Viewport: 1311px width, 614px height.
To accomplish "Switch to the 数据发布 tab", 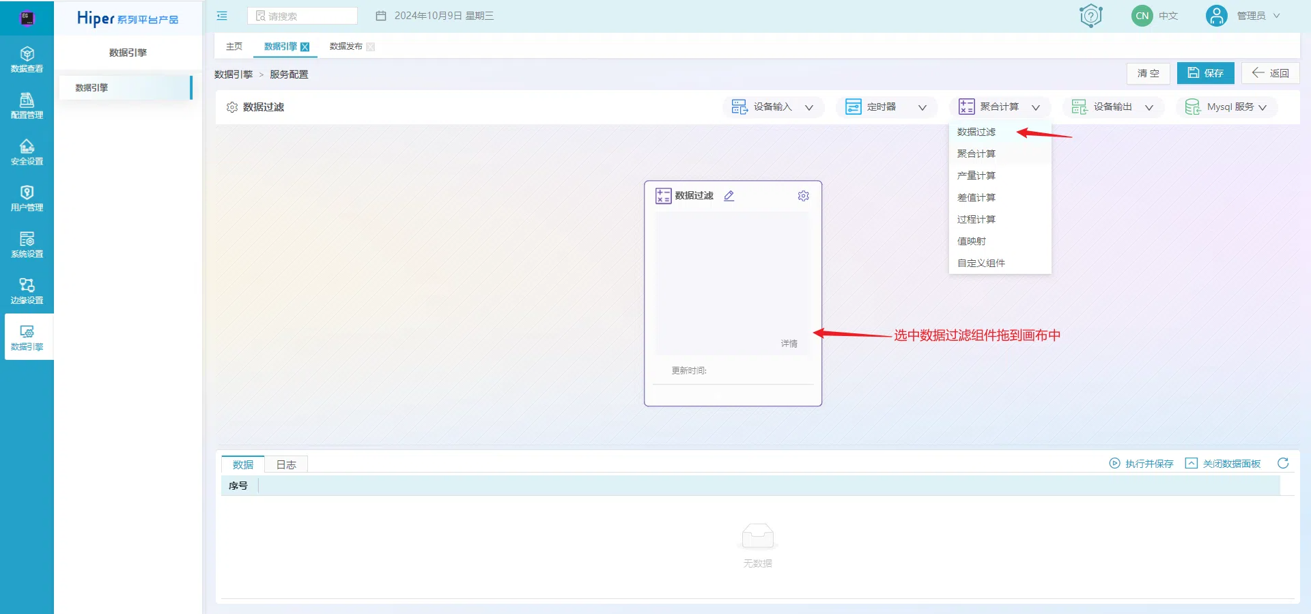I will click(x=346, y=46).
